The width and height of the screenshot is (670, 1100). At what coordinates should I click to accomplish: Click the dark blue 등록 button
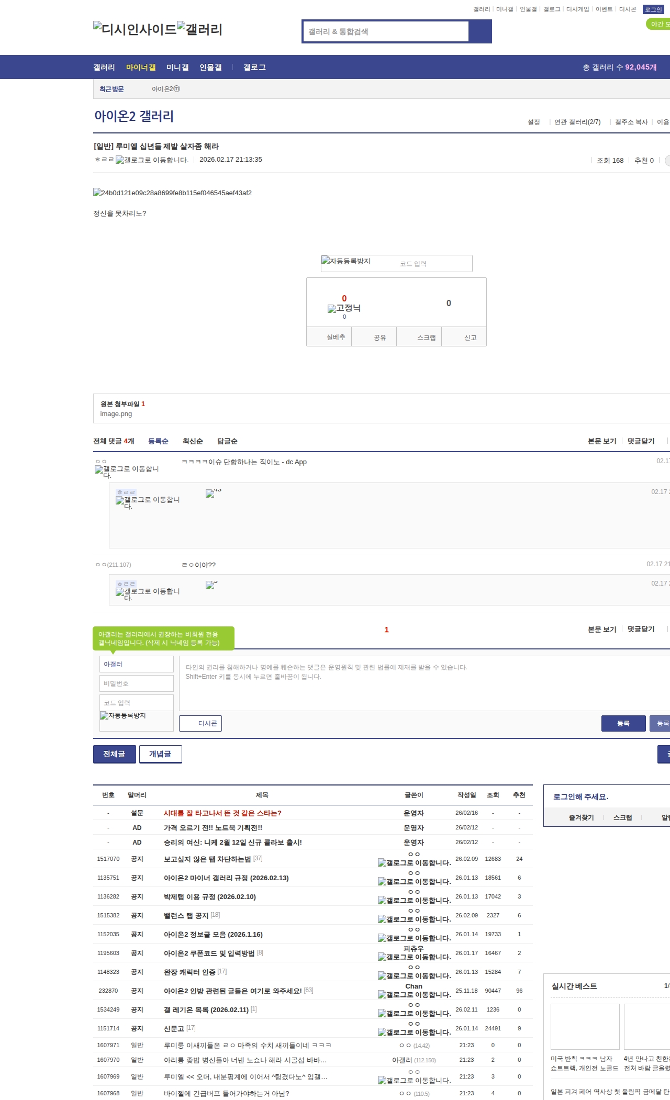pyautogui.click(x=623, y=723)
